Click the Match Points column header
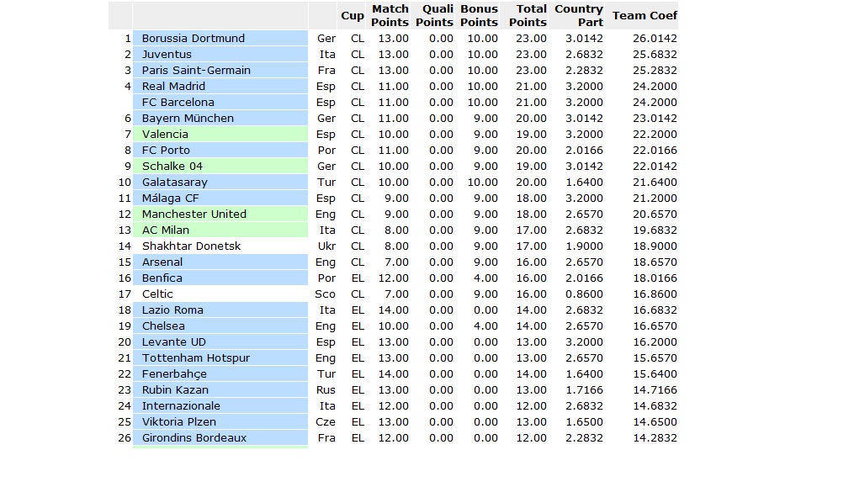 coord(390,15)
